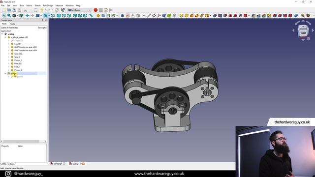The image size is (315, 177).
Task: Open the zoom tool dropdown arrow
Action: coord(49,15)
